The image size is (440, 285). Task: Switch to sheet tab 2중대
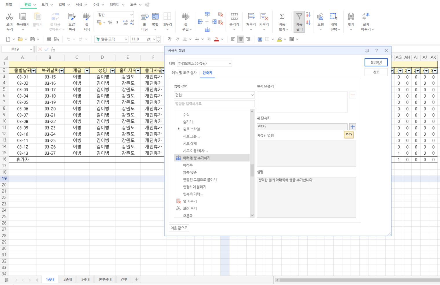click(x=67, y=279)
